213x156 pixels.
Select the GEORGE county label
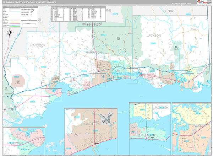(170, 11)
